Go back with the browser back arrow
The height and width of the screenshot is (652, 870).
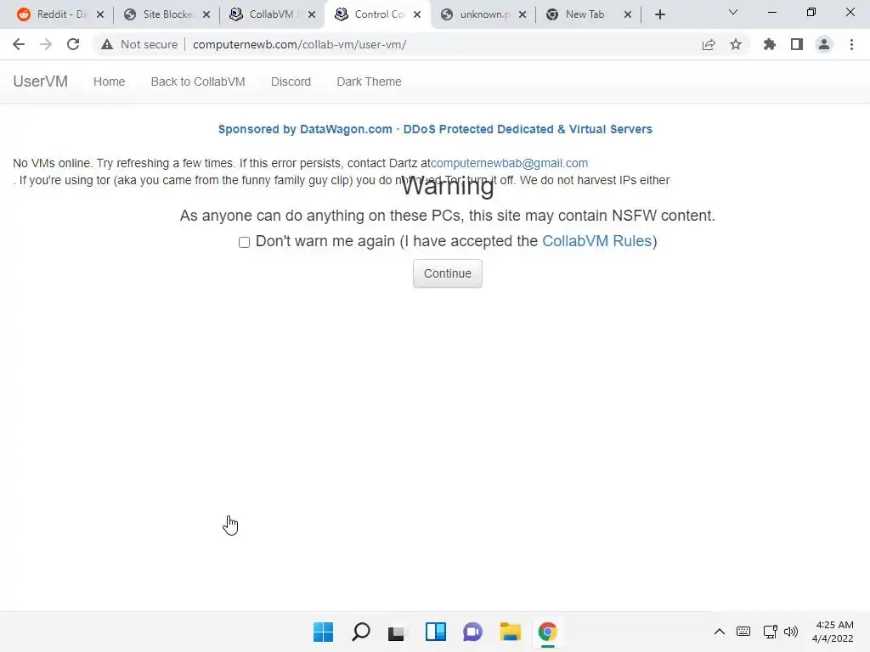[x=19, y=44]
